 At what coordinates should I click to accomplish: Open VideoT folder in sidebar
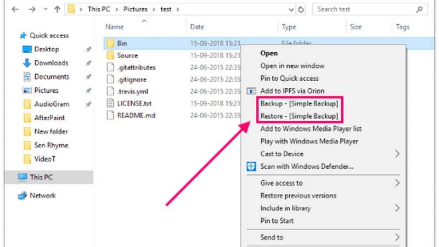45,159
